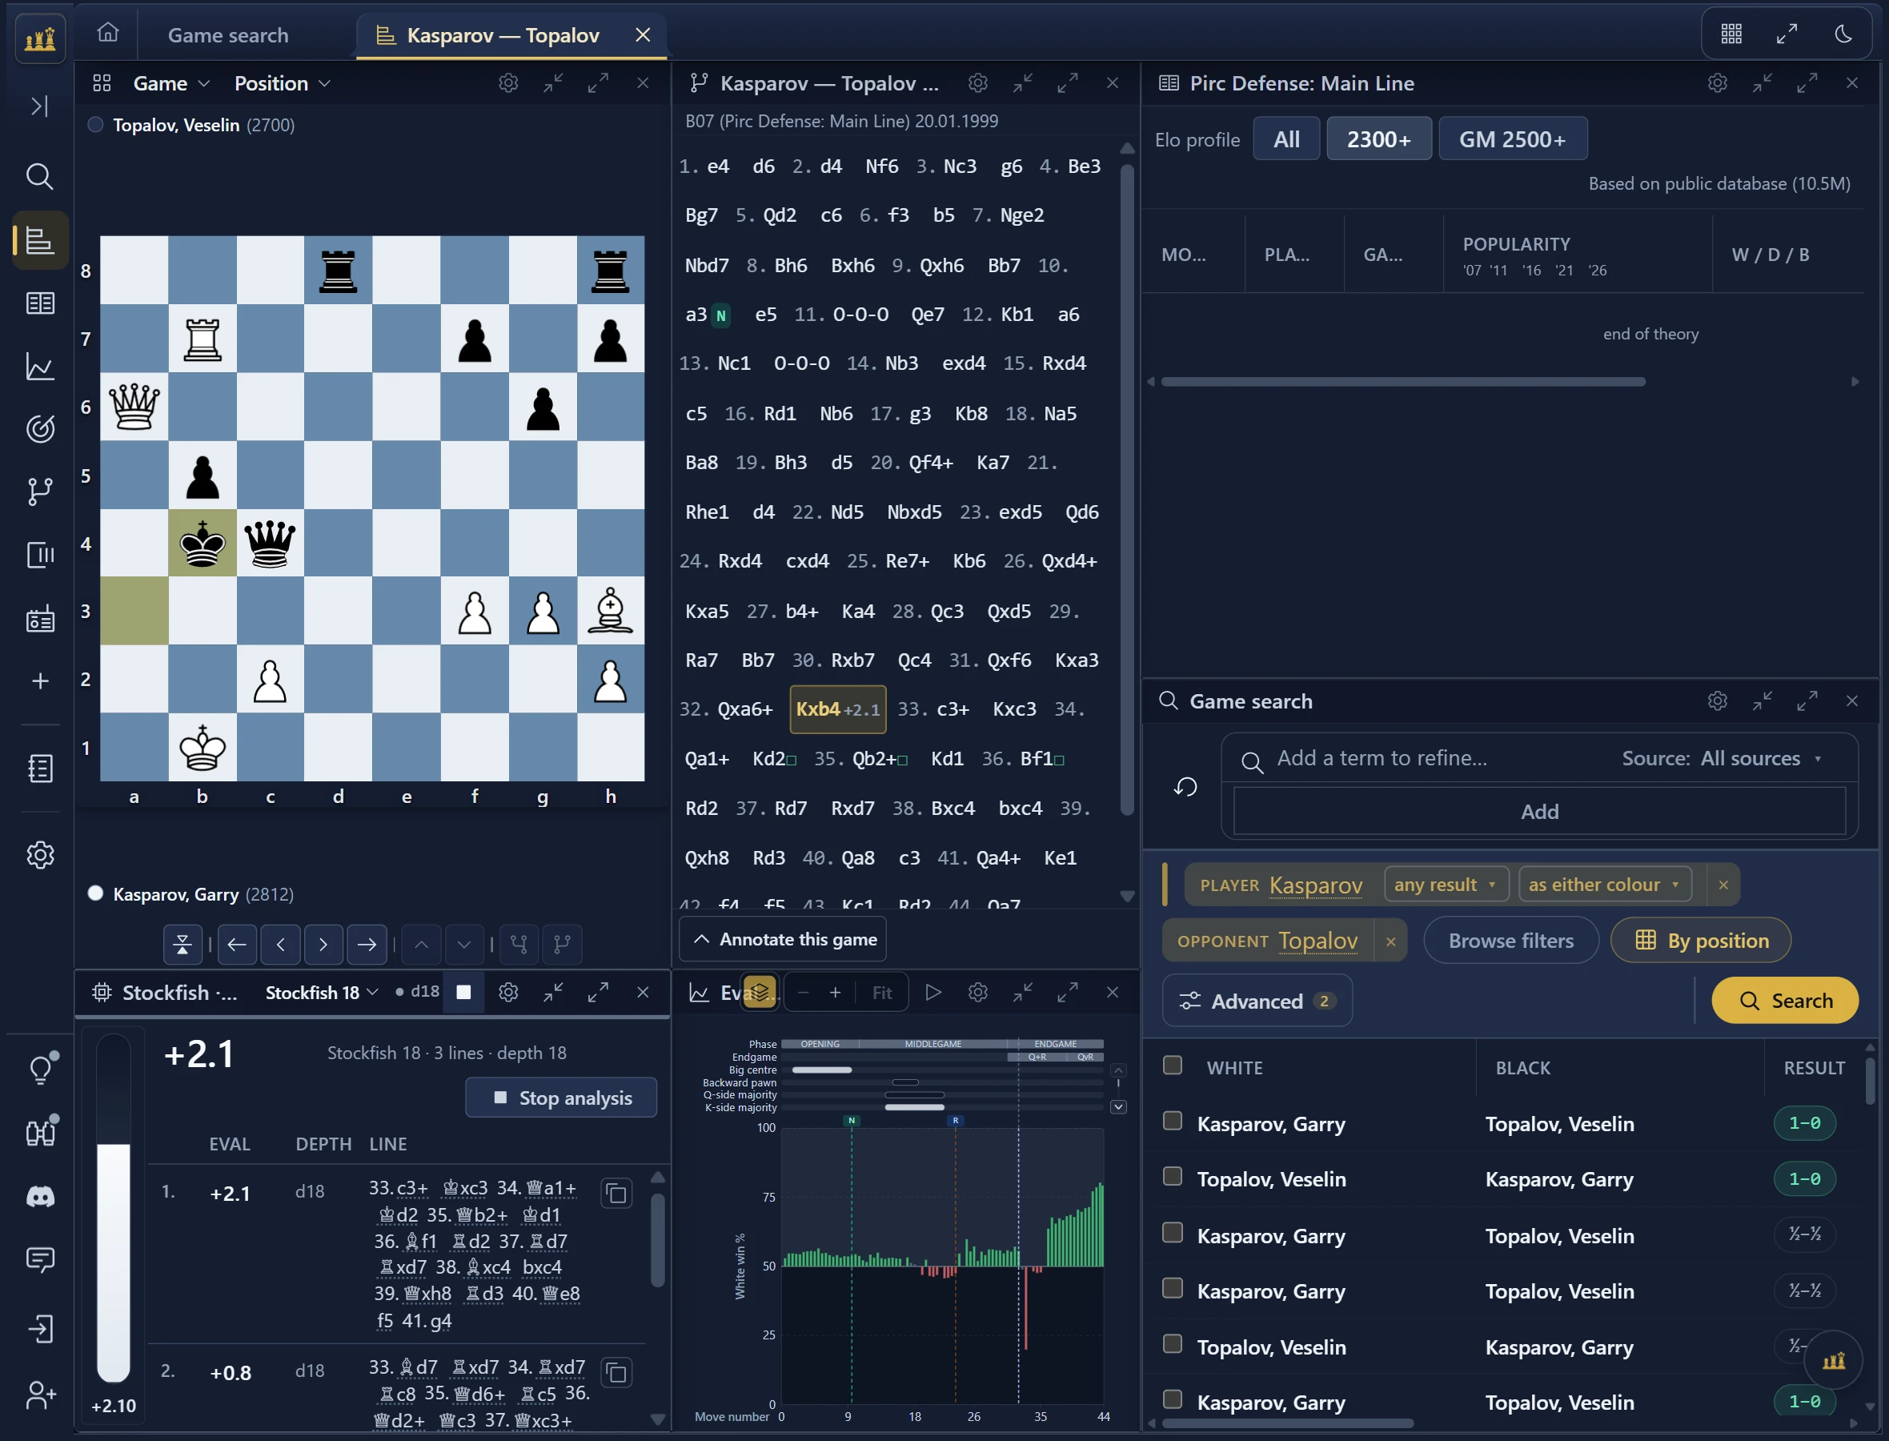
Task: Toggle the select-all checkbox in results header
Action: click(1172, 1066)
